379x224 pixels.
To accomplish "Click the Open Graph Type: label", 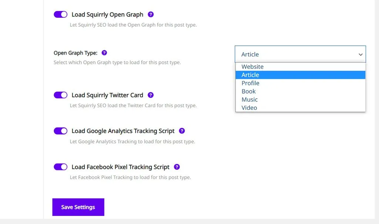I will 76,53.
